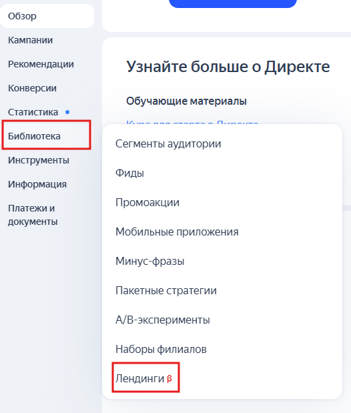Open Минус-фразы from the submenu

pos(149,262)
